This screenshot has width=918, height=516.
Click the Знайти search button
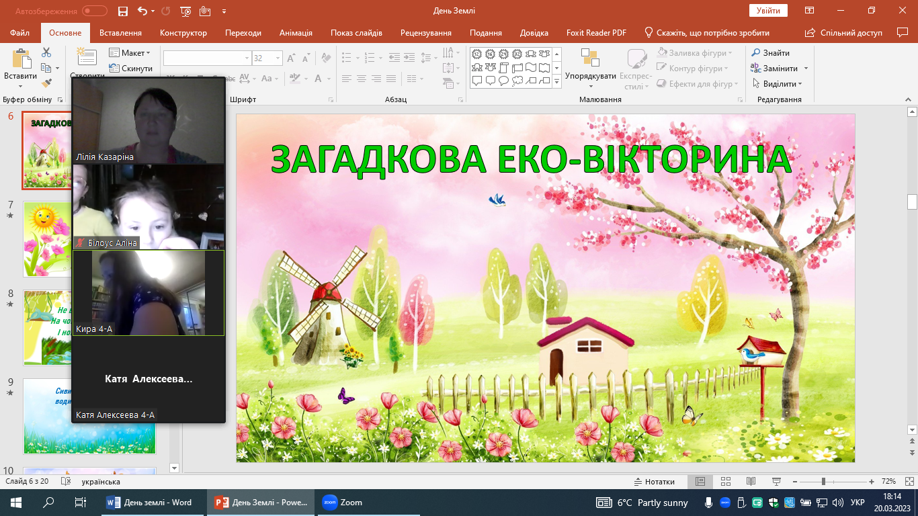pos(770,52)
